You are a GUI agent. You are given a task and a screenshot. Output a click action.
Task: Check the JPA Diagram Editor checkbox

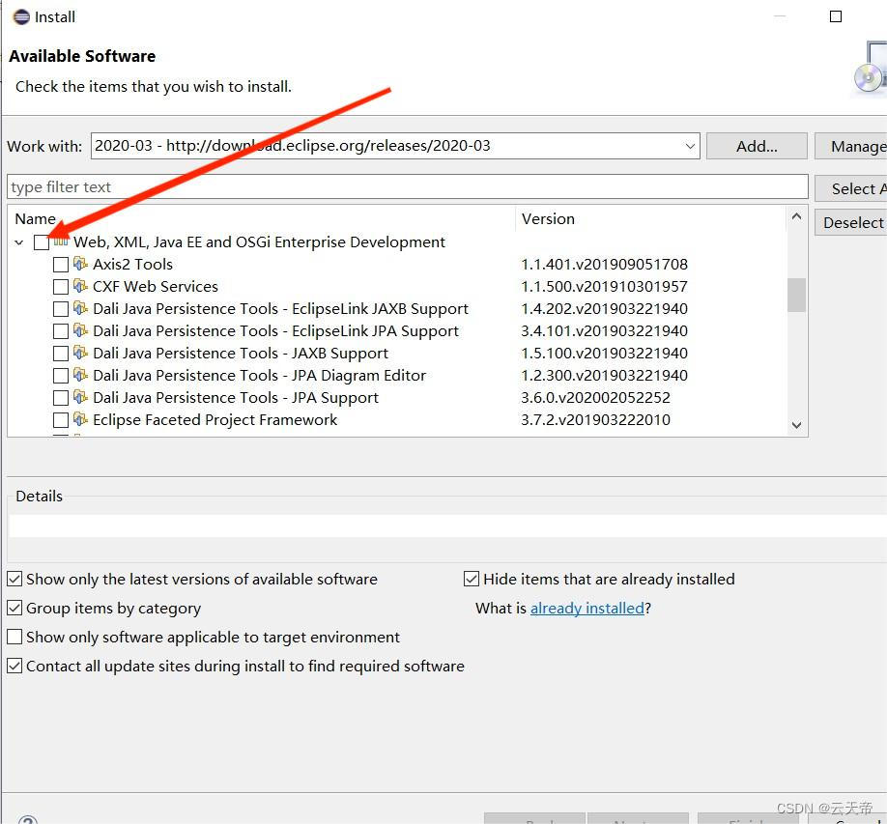61,376
